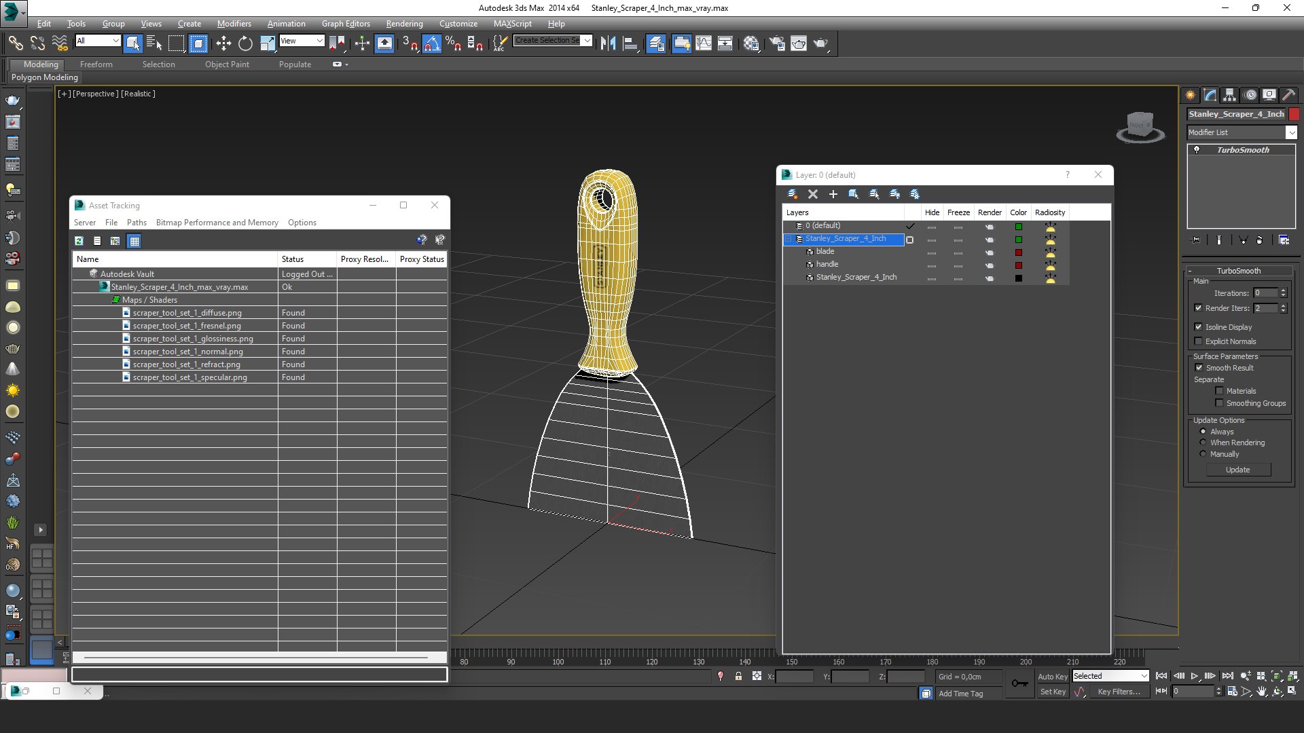Toggle Angle Snap in main toolbar
The image size is (1304, 733).
click(432, 43)
